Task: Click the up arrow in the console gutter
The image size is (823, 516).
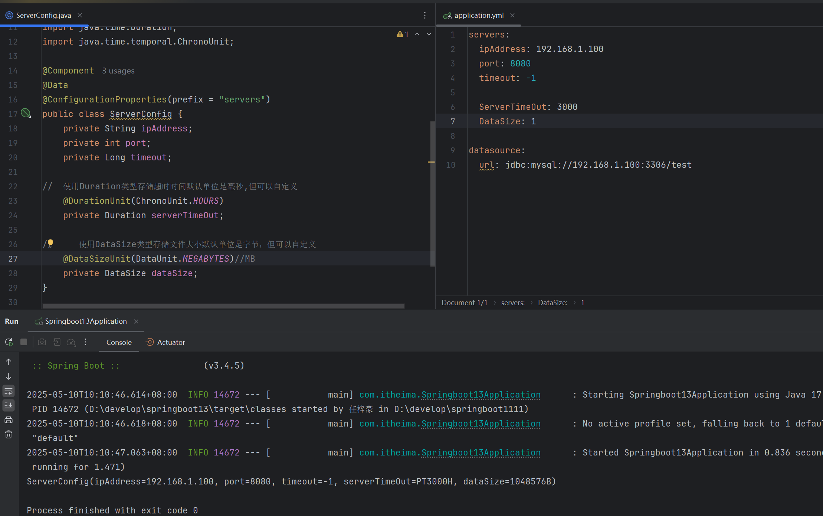Action: coord(9,362)
